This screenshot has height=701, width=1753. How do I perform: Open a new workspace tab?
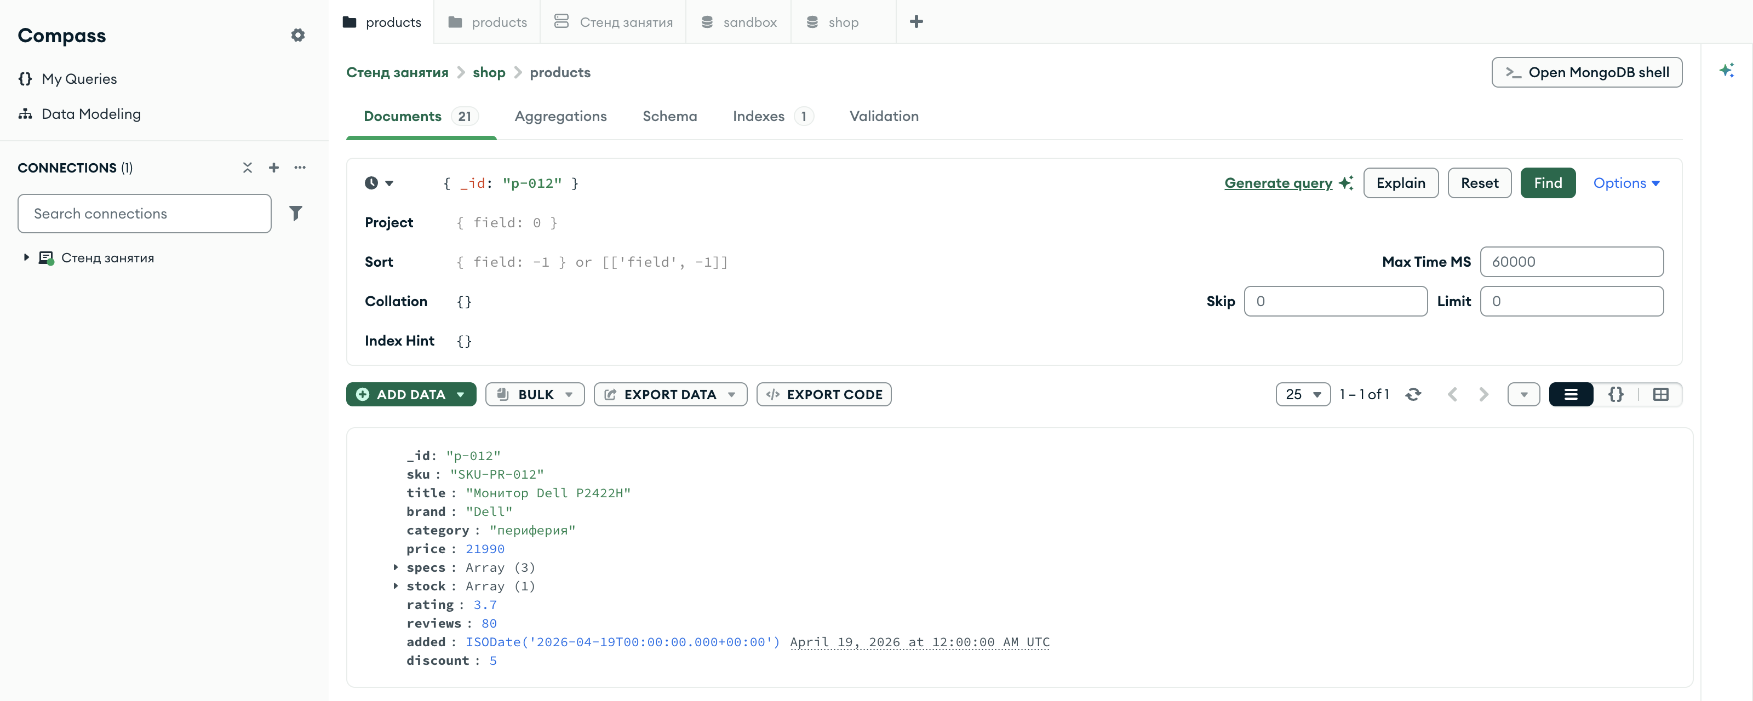pos(916,22)
